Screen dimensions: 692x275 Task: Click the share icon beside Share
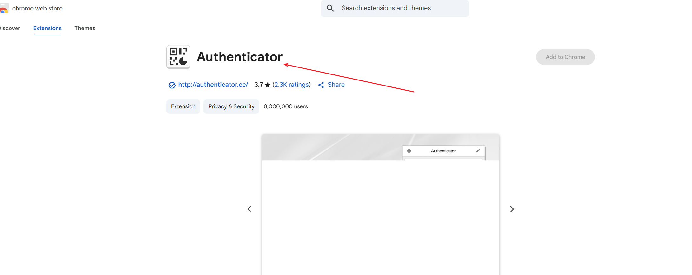(321, 85)
